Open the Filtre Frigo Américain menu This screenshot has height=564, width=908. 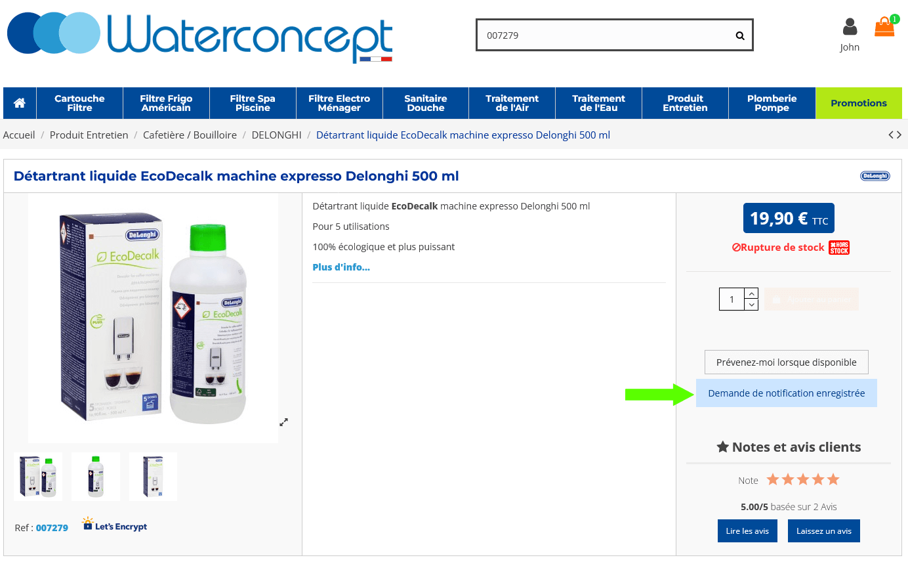(x=166, y=103)
